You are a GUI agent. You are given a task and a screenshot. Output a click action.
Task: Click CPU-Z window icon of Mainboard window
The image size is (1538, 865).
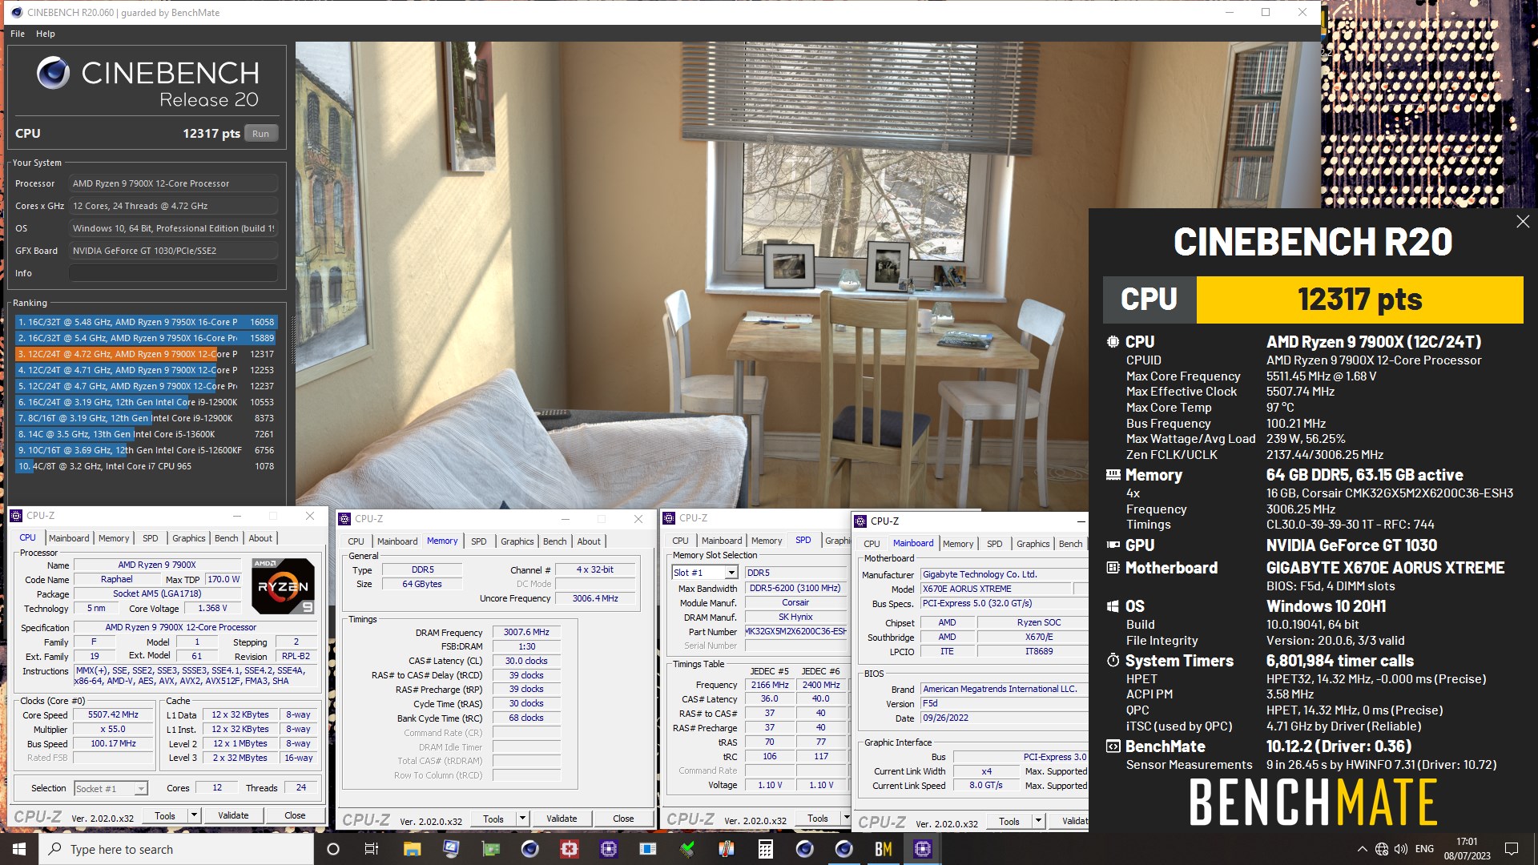(860, 521)
